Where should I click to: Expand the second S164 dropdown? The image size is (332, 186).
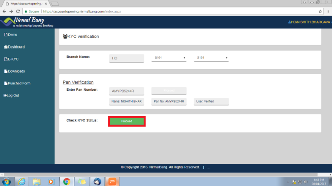211,58
